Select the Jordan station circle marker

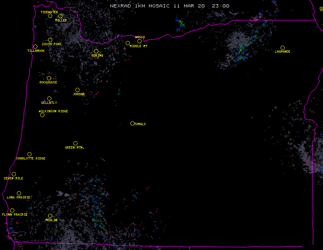click(77, 90)
